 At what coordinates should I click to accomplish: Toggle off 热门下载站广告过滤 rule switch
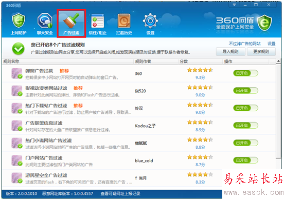(245, 108)
